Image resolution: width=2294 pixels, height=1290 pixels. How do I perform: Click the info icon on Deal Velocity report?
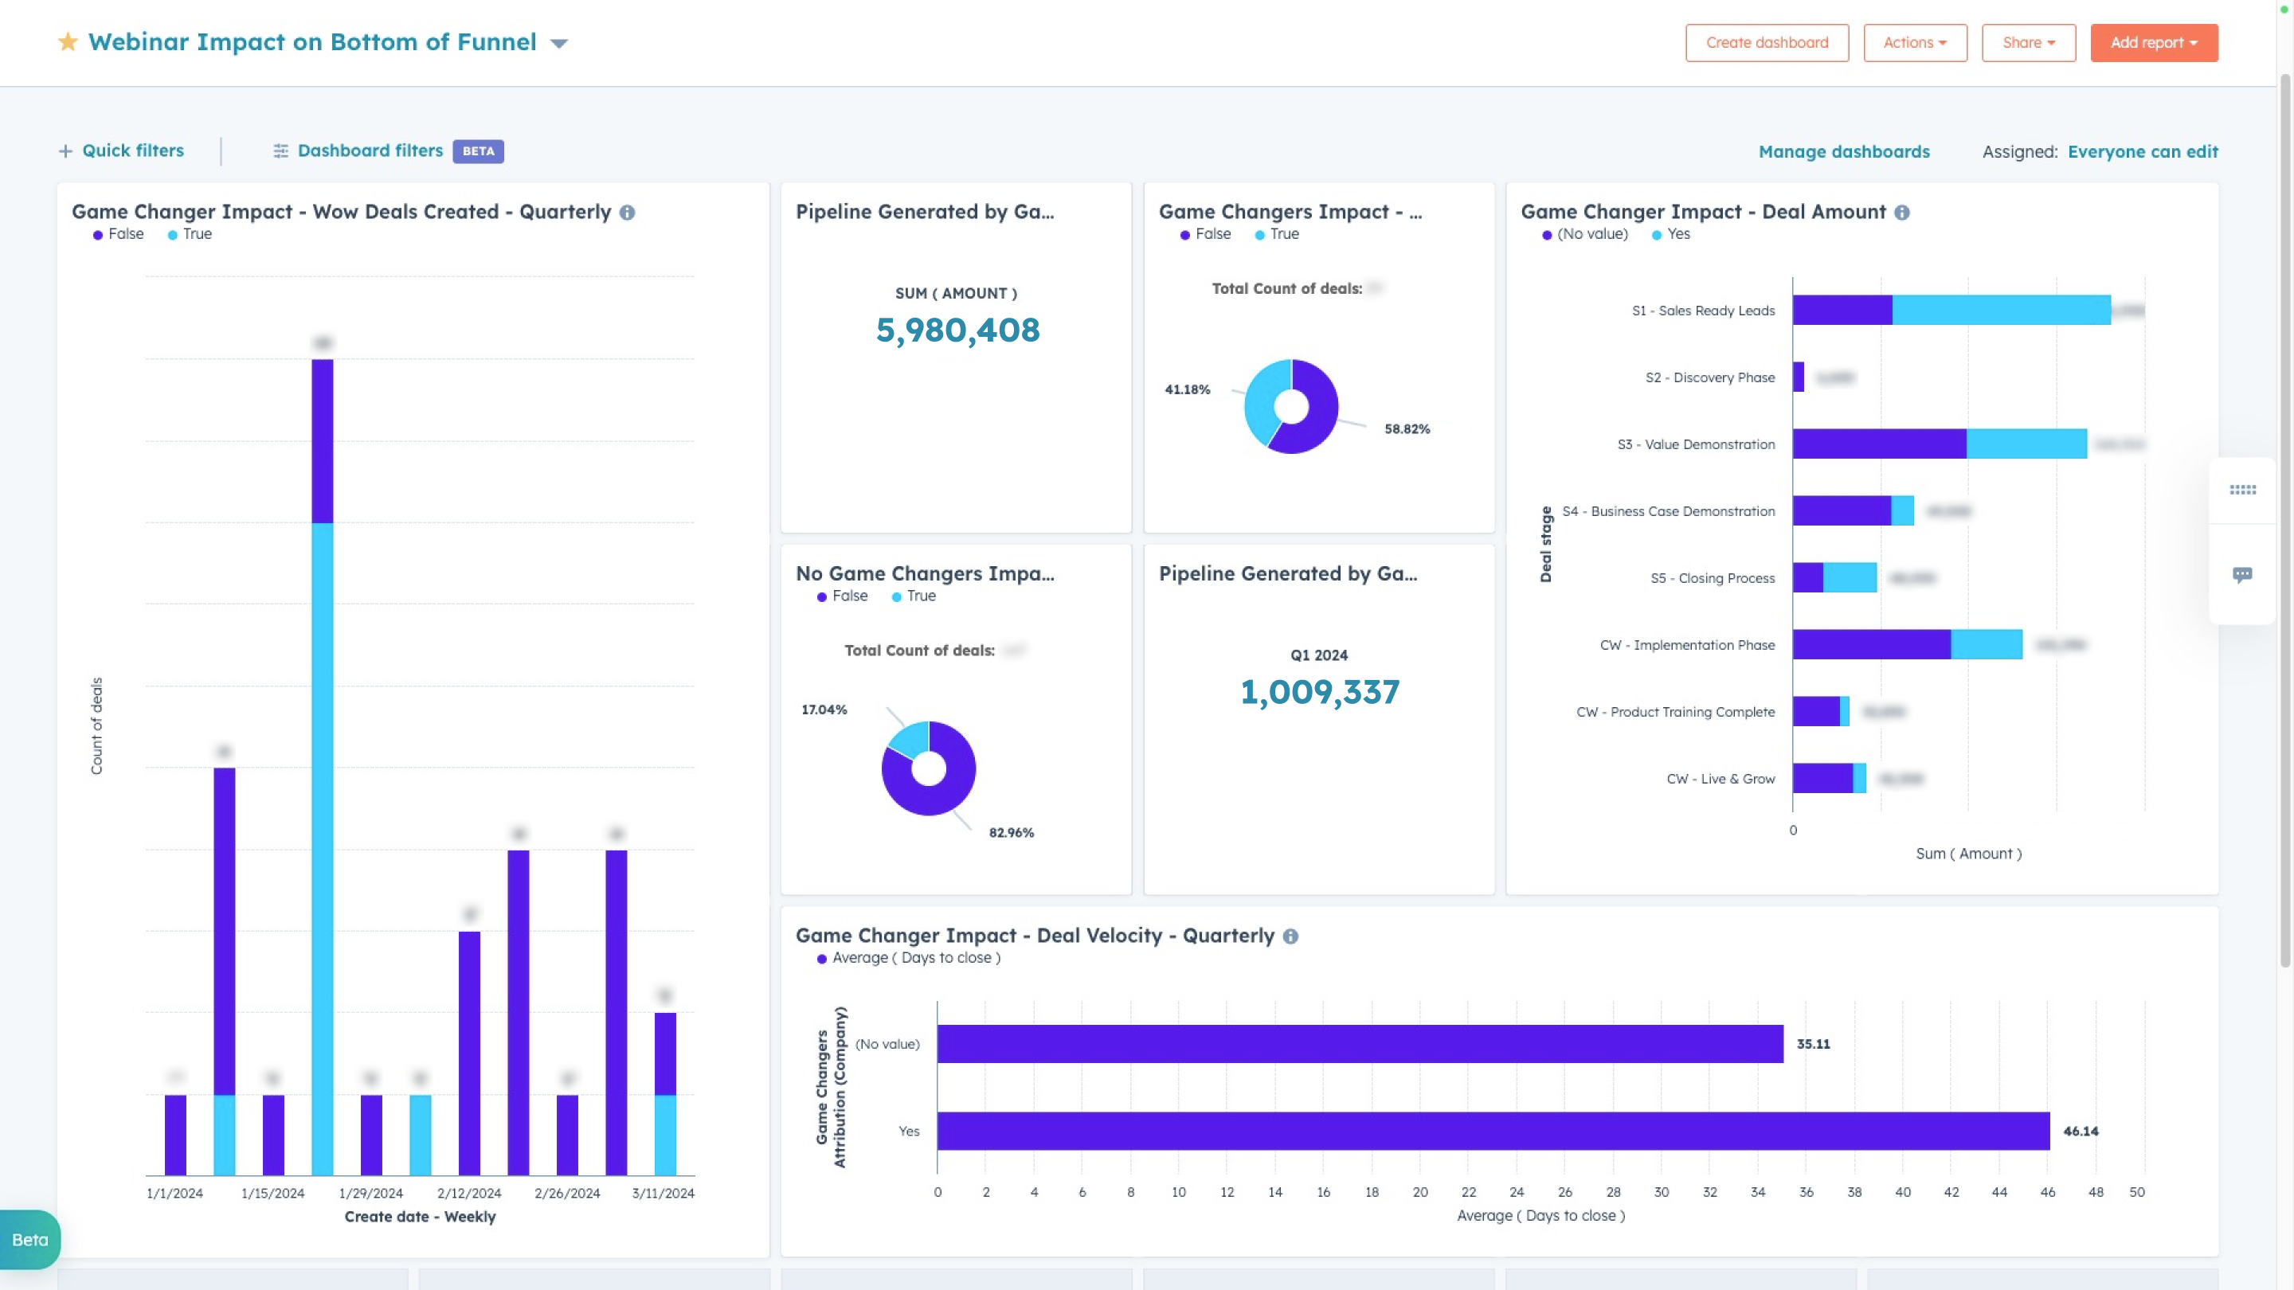click(x=1291, y=936)
